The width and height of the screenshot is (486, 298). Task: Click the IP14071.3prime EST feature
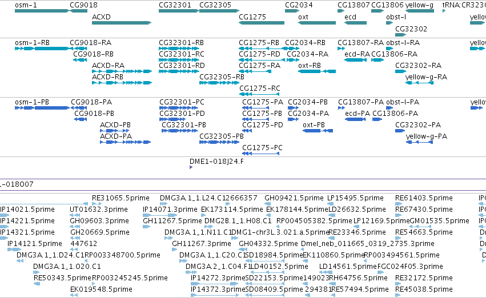tap(160, 215)
